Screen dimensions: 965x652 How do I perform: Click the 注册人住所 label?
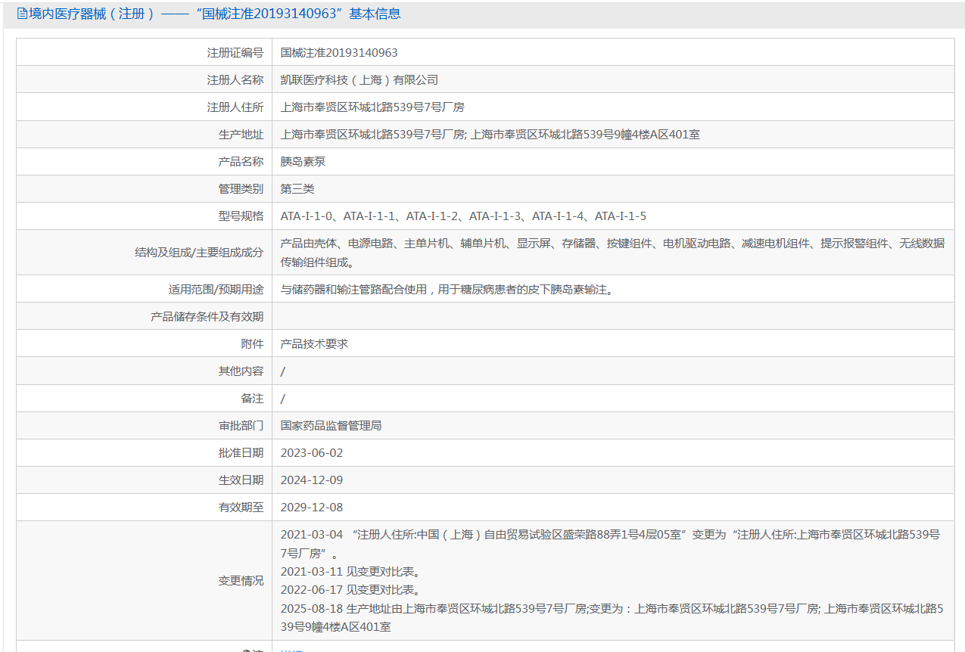click(x=235, y=107)
